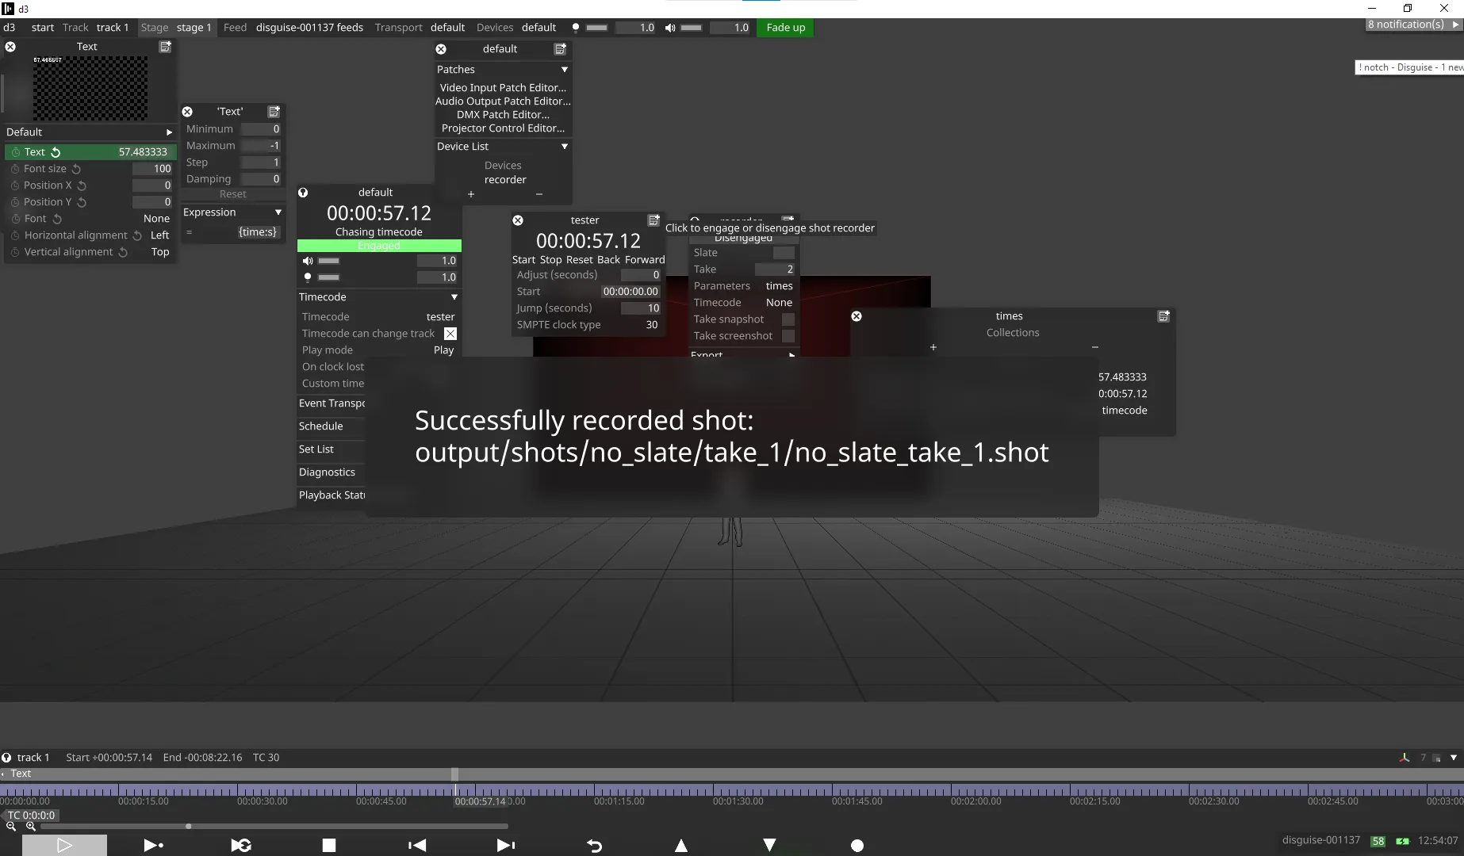
Task: Enable the Take snapshot checkbox
Action: pos(788,319)
